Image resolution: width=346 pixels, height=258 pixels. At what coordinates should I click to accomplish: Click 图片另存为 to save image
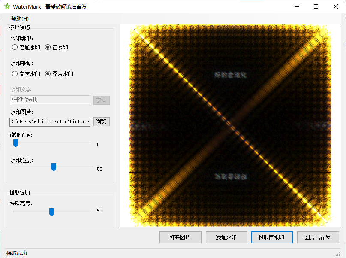[x=318, y=237]
